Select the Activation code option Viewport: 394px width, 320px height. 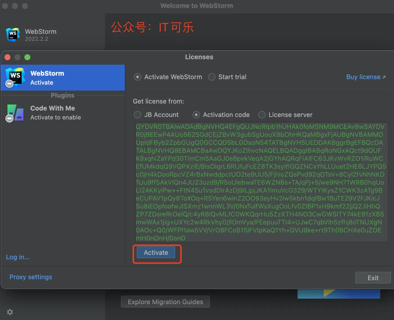[x=196, y=115]
